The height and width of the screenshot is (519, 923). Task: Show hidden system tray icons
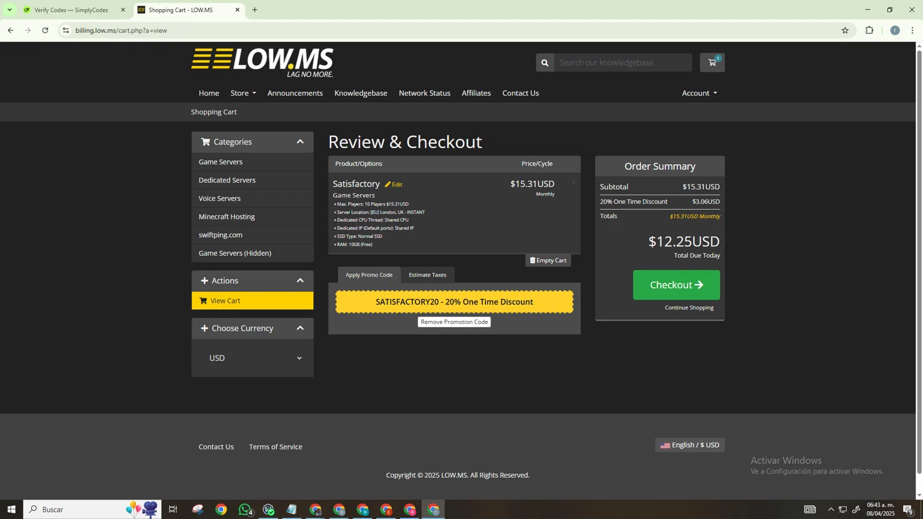831,509
